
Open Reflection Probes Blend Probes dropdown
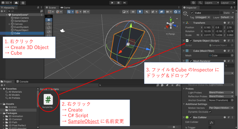point(221,96)
